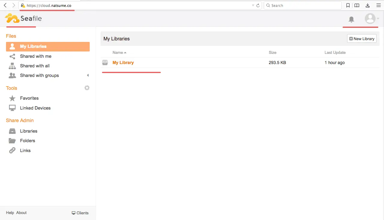Click the Share Admin Folders icon

pyautogui.click(x=12, y=141)
